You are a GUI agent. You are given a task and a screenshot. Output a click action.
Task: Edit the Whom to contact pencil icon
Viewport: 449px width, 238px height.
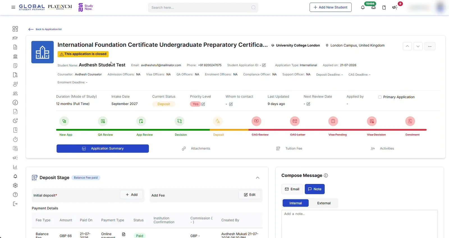click(231, 104)
